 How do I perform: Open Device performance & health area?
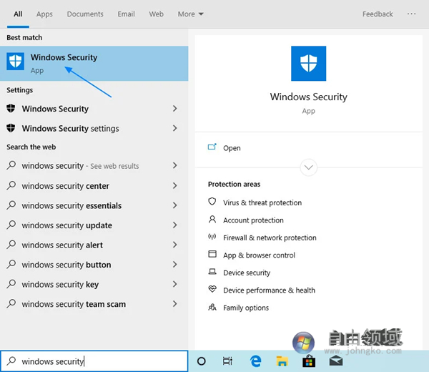pyautogui.click(x=270, y=290)
